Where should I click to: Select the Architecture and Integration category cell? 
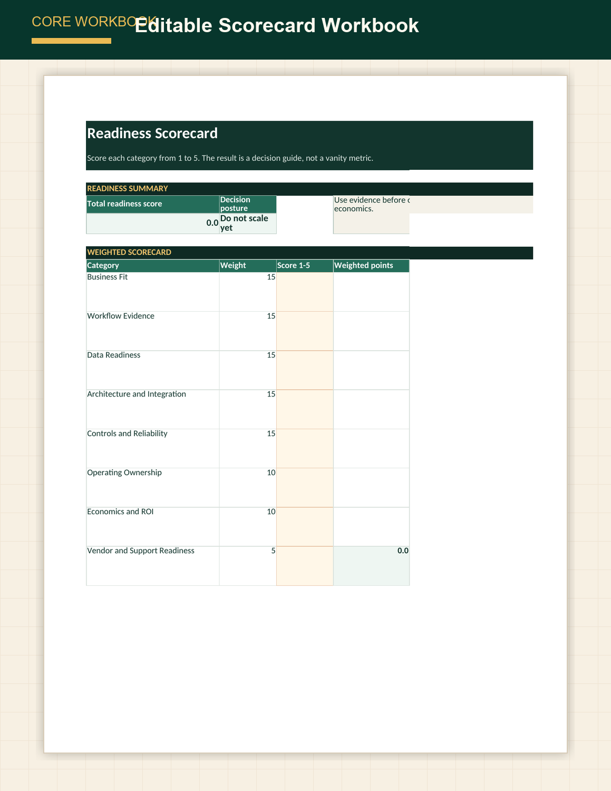click(x=153, y=409)
